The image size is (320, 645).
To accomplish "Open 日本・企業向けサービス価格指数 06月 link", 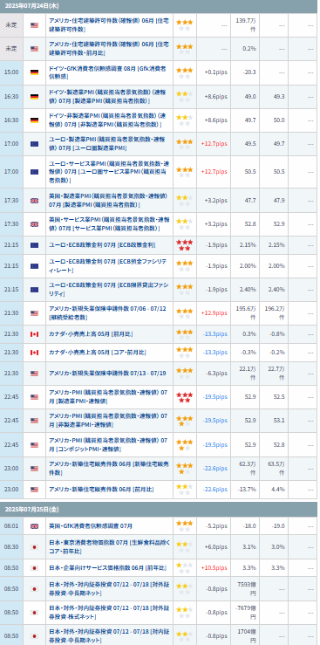I will pos(107,567).
